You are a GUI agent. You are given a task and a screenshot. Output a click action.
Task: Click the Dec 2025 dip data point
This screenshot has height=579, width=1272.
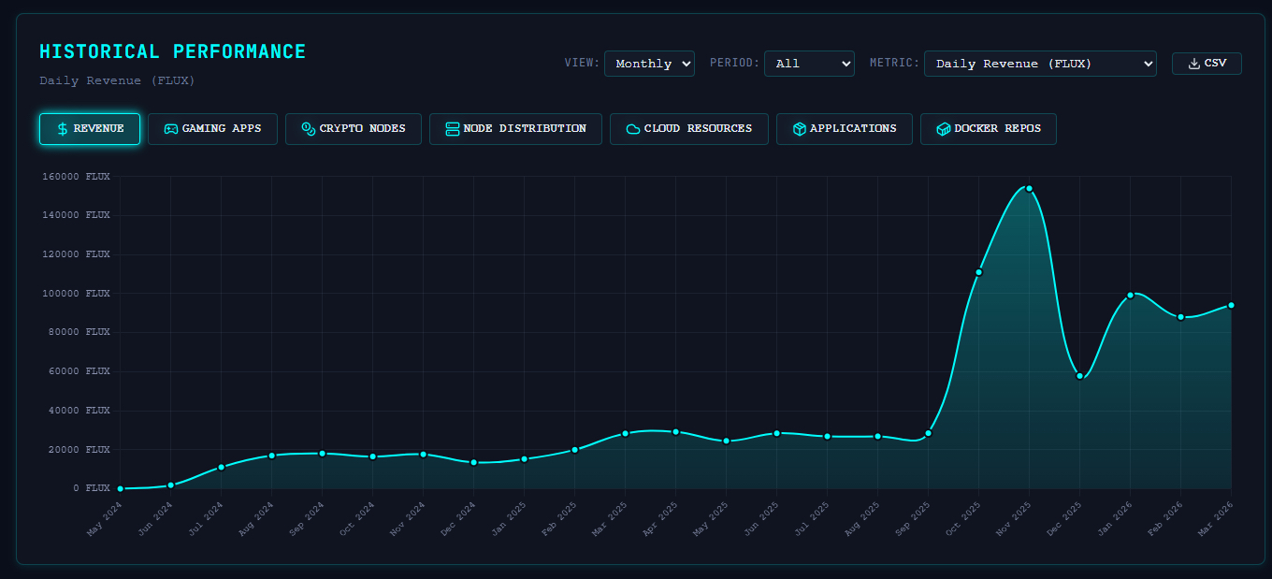[x=1079, y=376]
